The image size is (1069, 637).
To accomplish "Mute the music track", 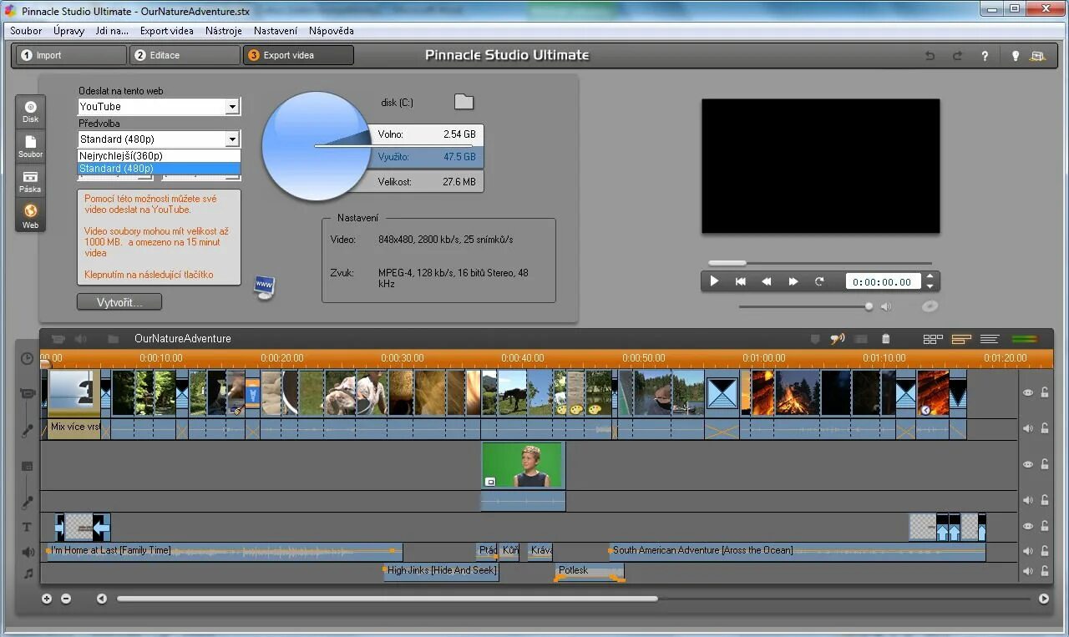I will (1028, 572).
